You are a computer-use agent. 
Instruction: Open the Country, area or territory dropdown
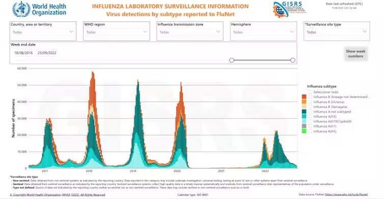click(x=43, y=32)
